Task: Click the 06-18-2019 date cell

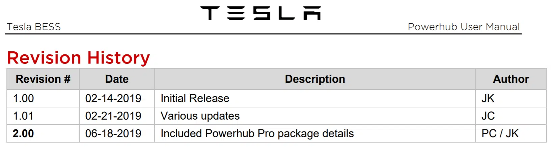Action: (x=113, y=133)
